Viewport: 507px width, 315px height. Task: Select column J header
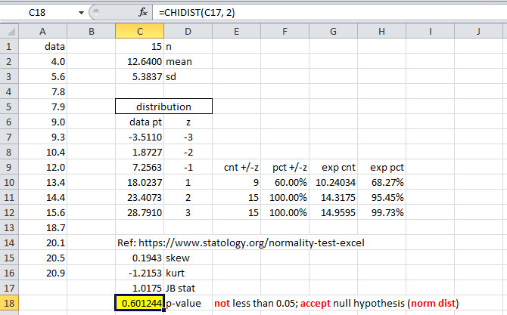pyautogui.click(x=478, y=31)
